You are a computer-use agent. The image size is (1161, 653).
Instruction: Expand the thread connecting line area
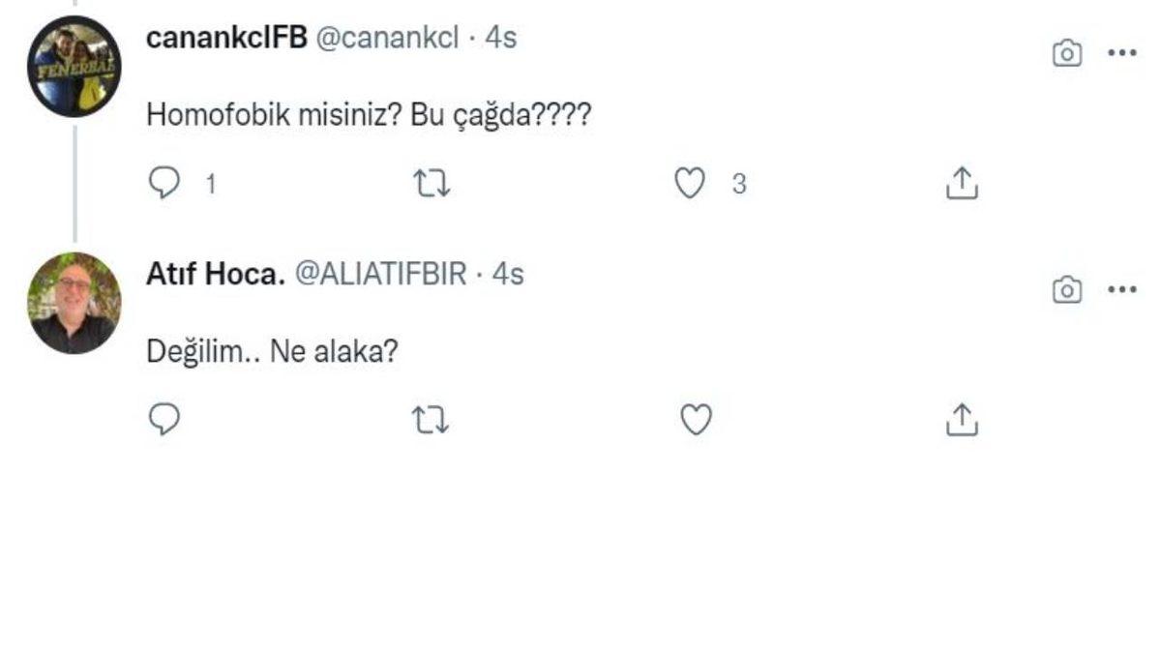click(x=75, y=184)
